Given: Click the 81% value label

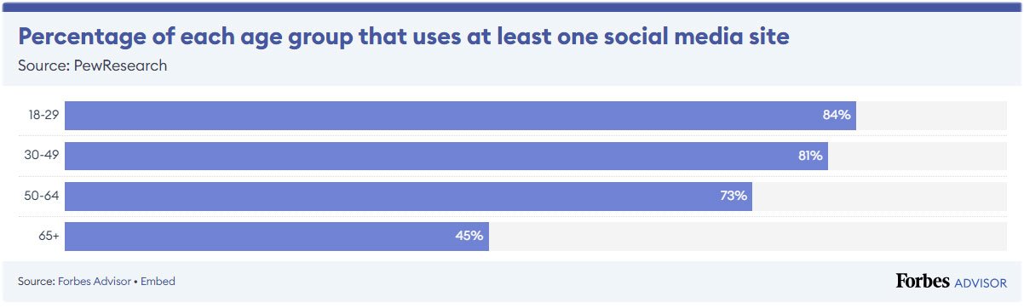Looking at the screenshot, I should [x=809, y=156].
